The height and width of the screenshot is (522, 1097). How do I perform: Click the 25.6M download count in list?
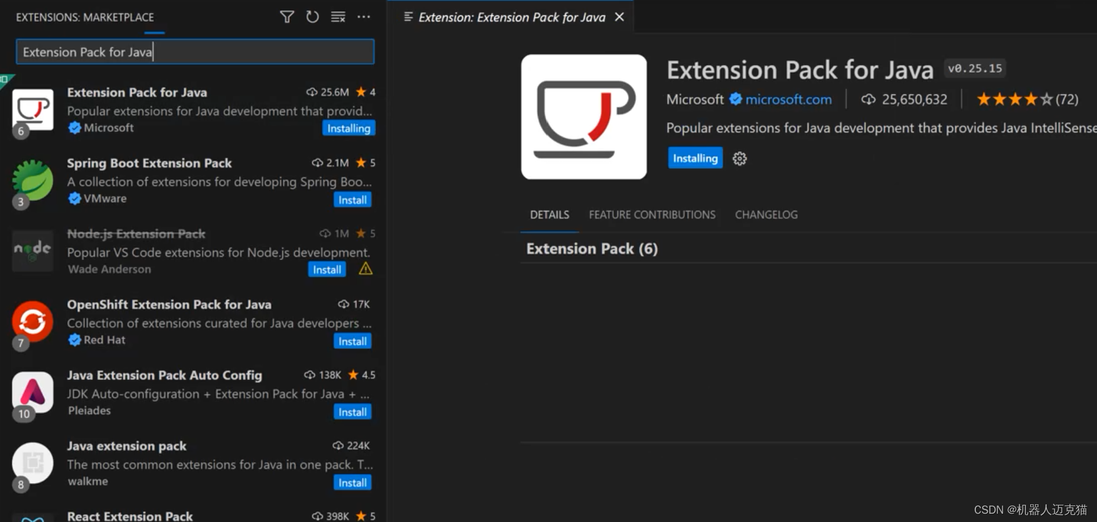335,92
